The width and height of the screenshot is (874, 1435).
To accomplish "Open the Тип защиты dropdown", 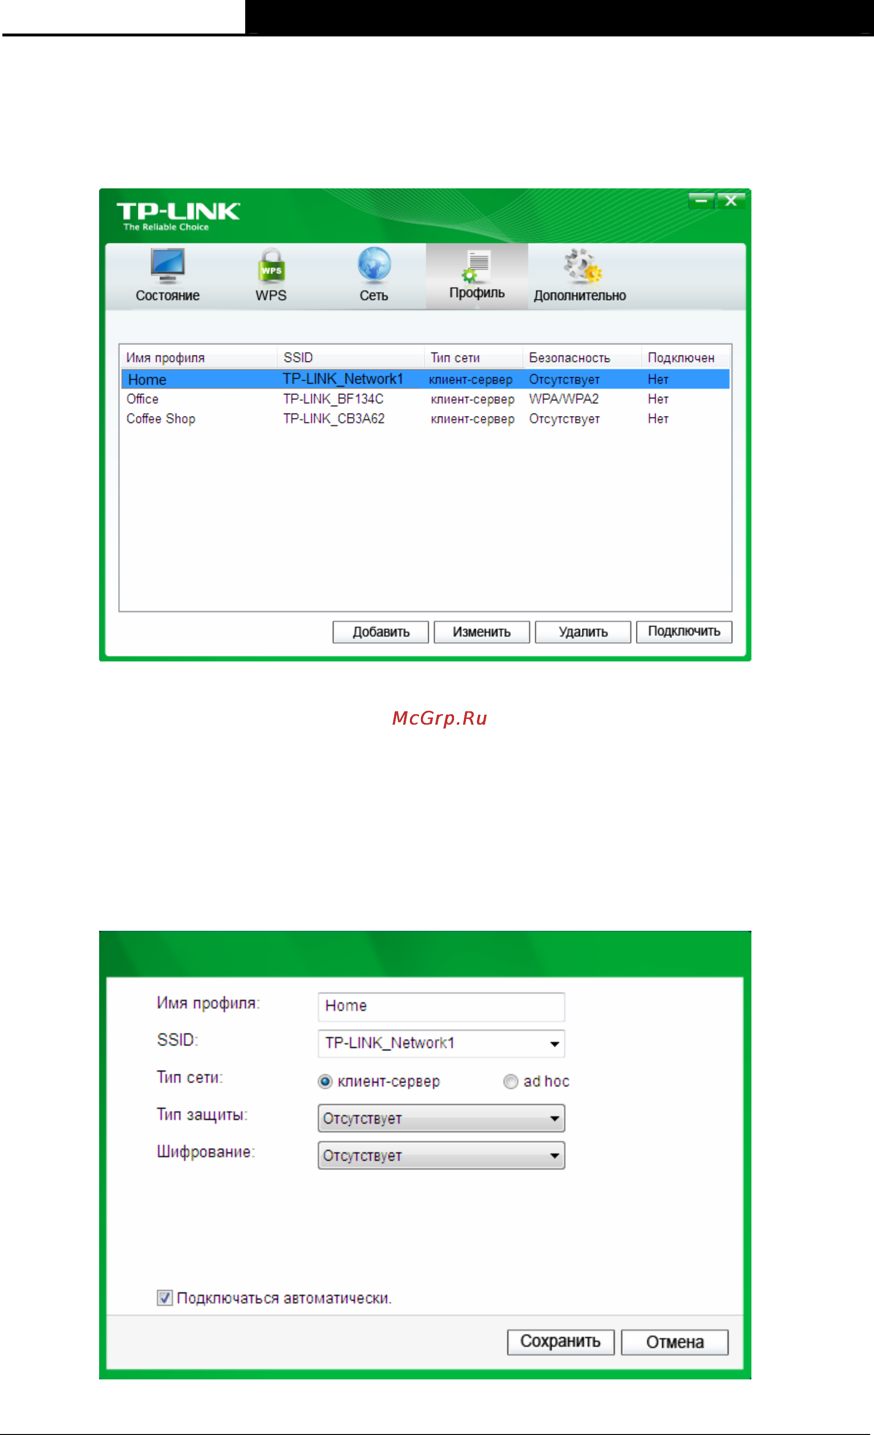I will [x=442, y=1118].
